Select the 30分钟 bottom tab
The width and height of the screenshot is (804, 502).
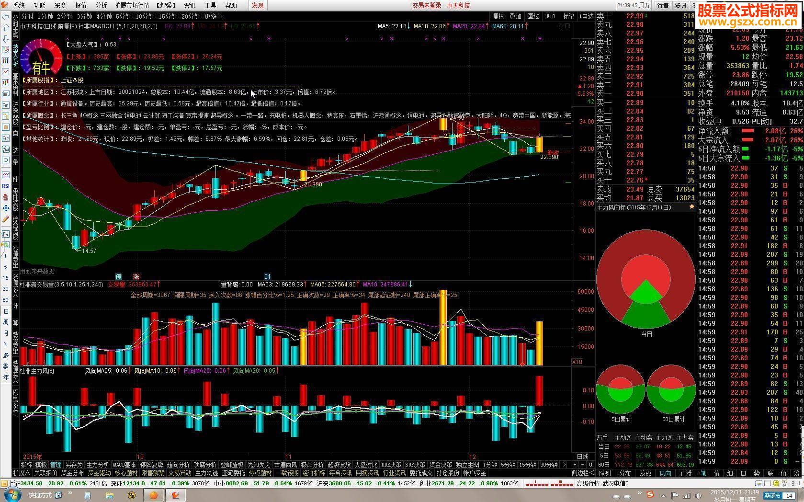(549, 465)
